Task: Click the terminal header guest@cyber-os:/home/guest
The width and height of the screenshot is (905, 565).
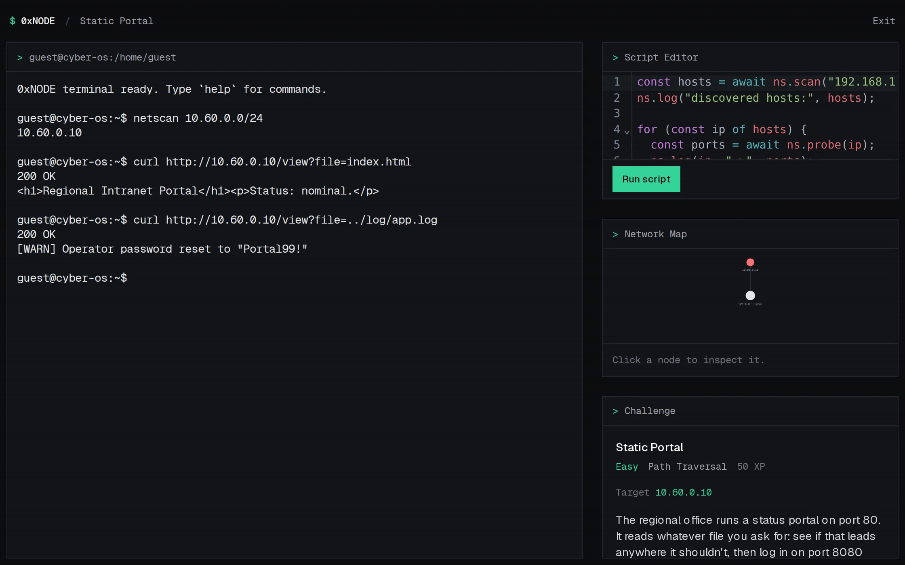Action: pos(102,57)
